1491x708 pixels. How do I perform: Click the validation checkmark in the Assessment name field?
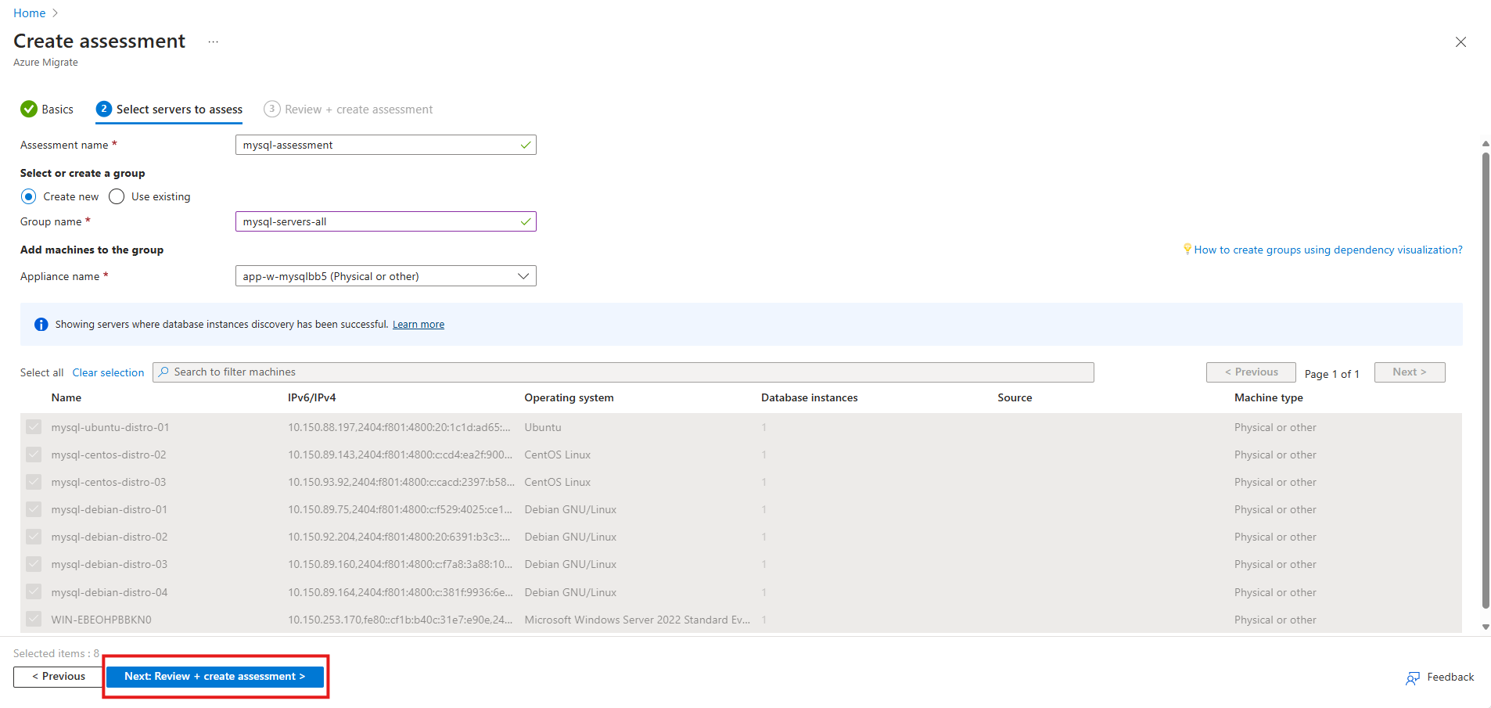coord(525,145)
